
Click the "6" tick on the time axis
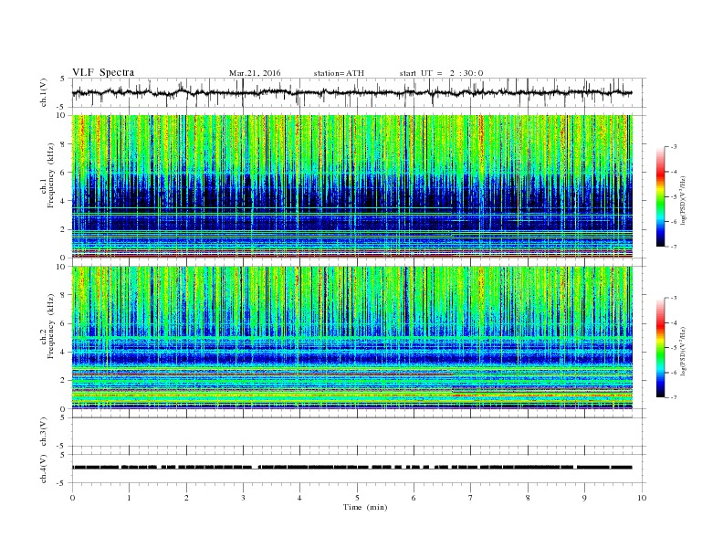coord(414,498)
